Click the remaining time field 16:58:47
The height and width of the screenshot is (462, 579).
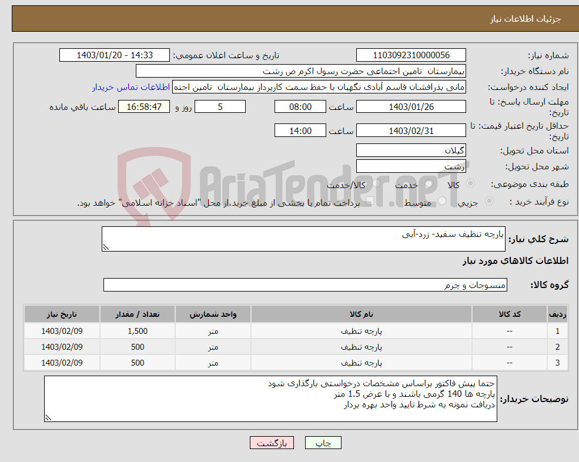[x=144, y=107]
